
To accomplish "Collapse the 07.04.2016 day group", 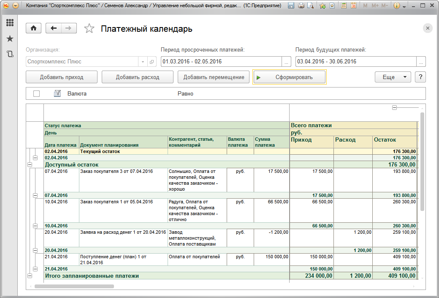I will 35,195.
